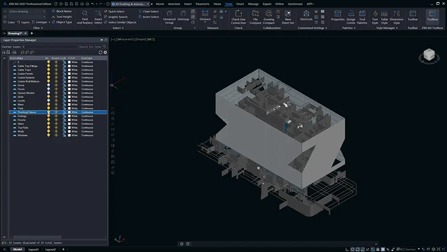447x252 pixels.
Task: Toggle lock for Stairs layer
Action: [x=64, y=124]
